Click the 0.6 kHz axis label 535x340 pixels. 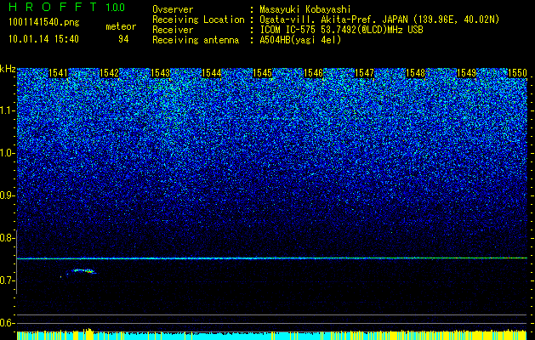(x=7, y=323)
